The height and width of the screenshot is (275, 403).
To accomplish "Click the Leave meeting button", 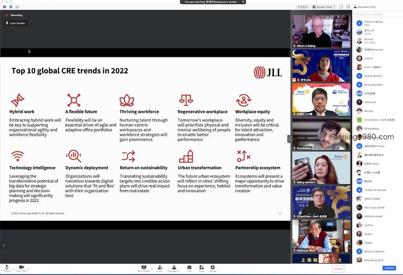I will (x=338, y=269).
